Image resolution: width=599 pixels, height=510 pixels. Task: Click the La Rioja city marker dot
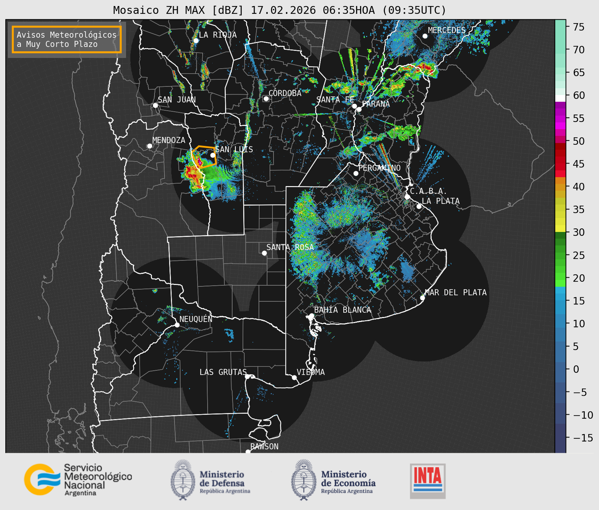pyautogui.click(x=196, y=41)
